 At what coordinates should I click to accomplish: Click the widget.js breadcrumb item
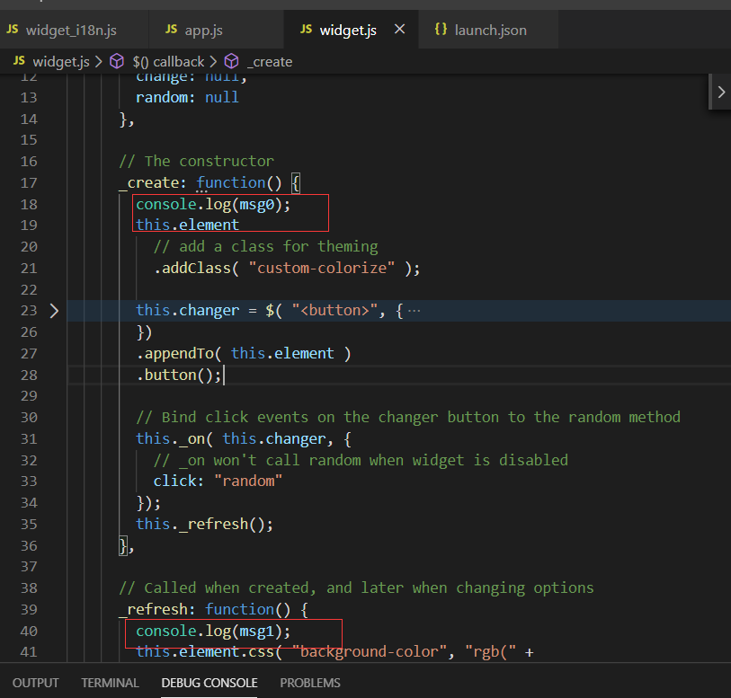pyautogui.click(x=60, y=61)
